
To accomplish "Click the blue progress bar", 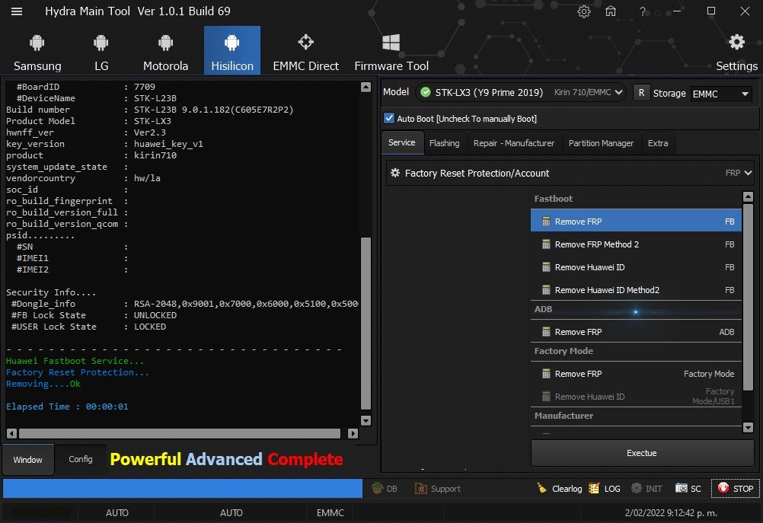I will (183, 488).
